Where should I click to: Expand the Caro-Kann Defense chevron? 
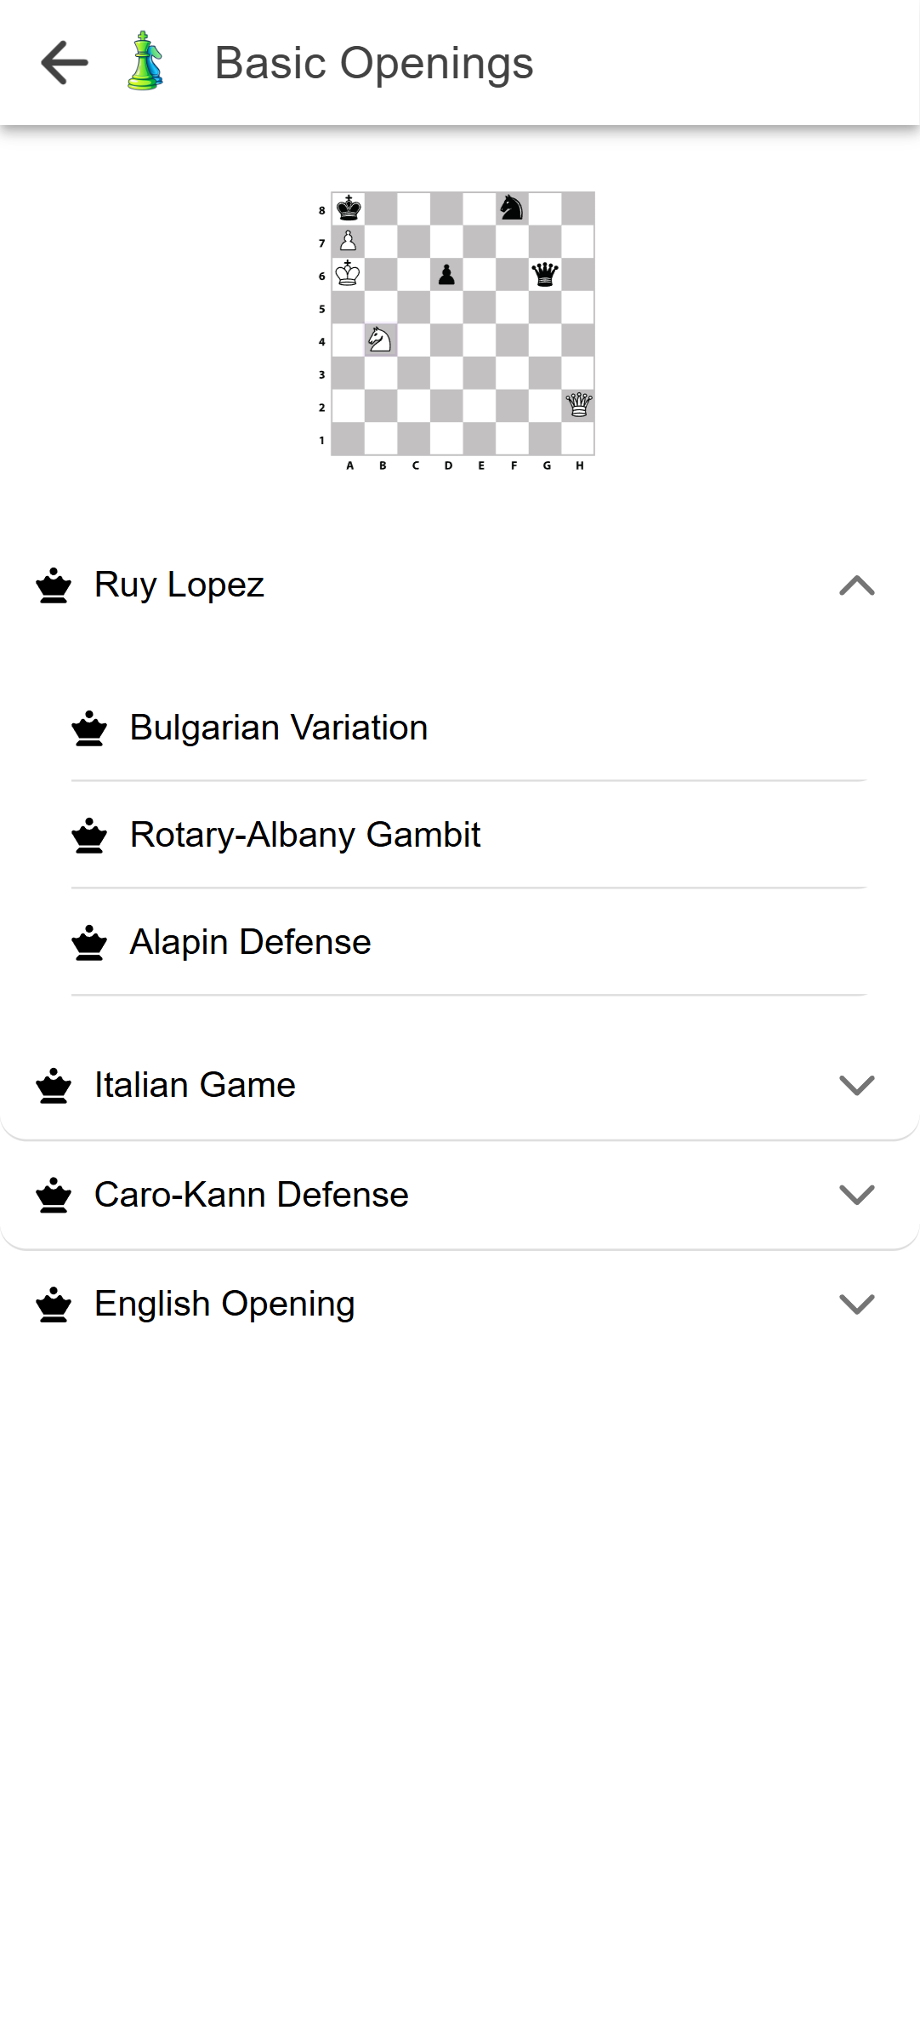856,1196
